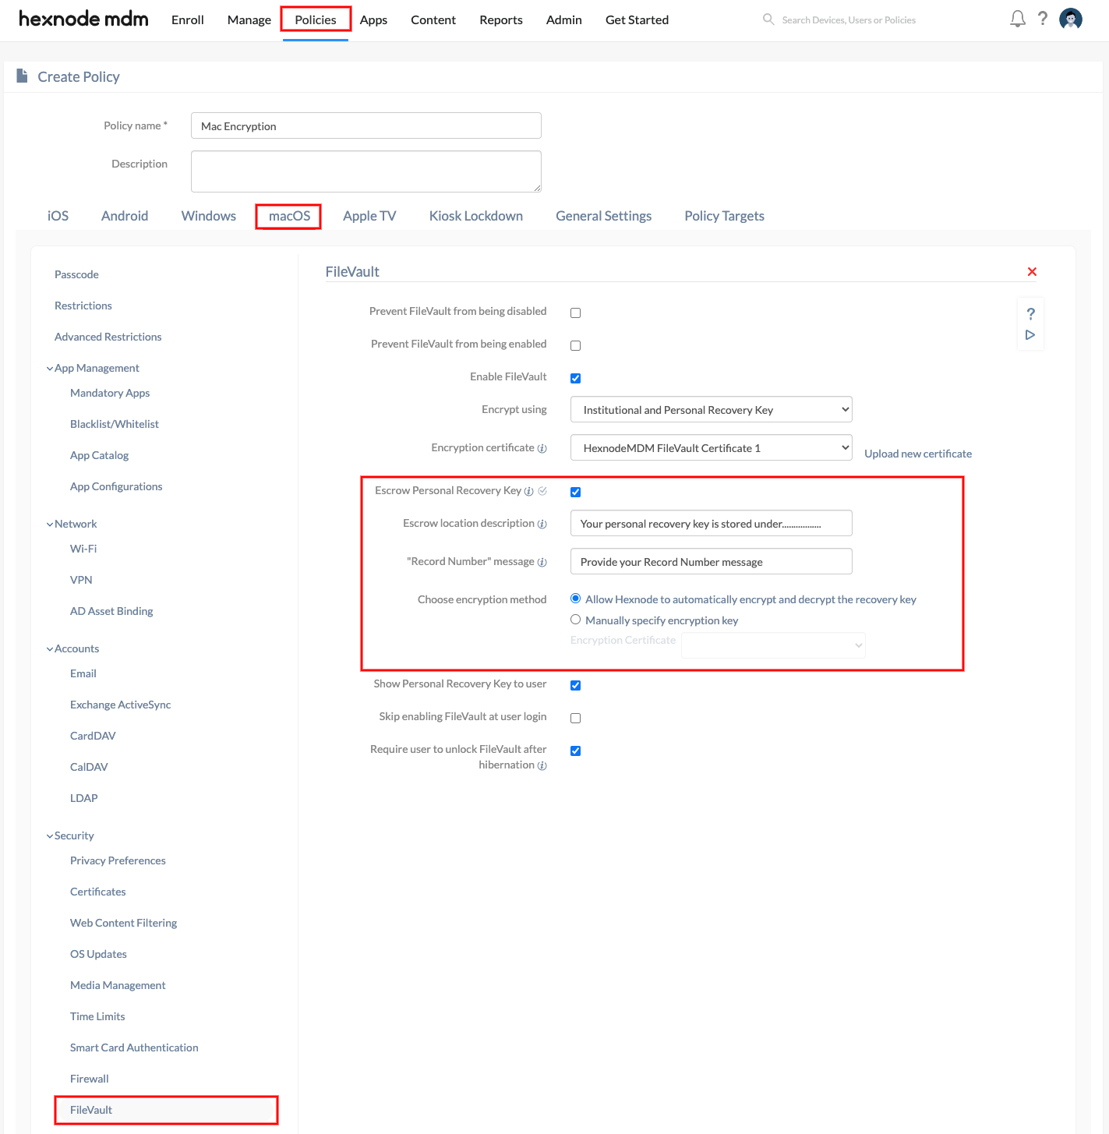The height and width of the screenshot is (1134, 1109).
Task: Click info icon beside Escrow Personal Recovery Key
Action: [x=529, y=491]
